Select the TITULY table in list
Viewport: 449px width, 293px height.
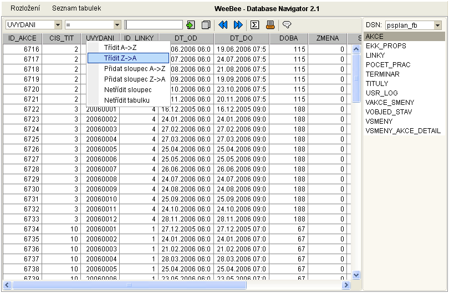[x=377, y=83]
